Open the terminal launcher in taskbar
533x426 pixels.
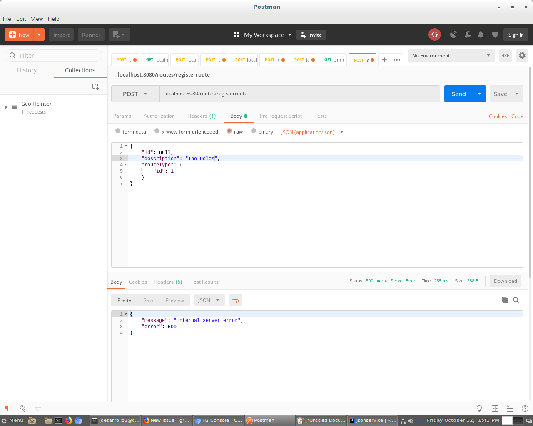point(58,420)
